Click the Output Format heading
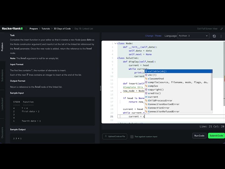 click(18, 81)
